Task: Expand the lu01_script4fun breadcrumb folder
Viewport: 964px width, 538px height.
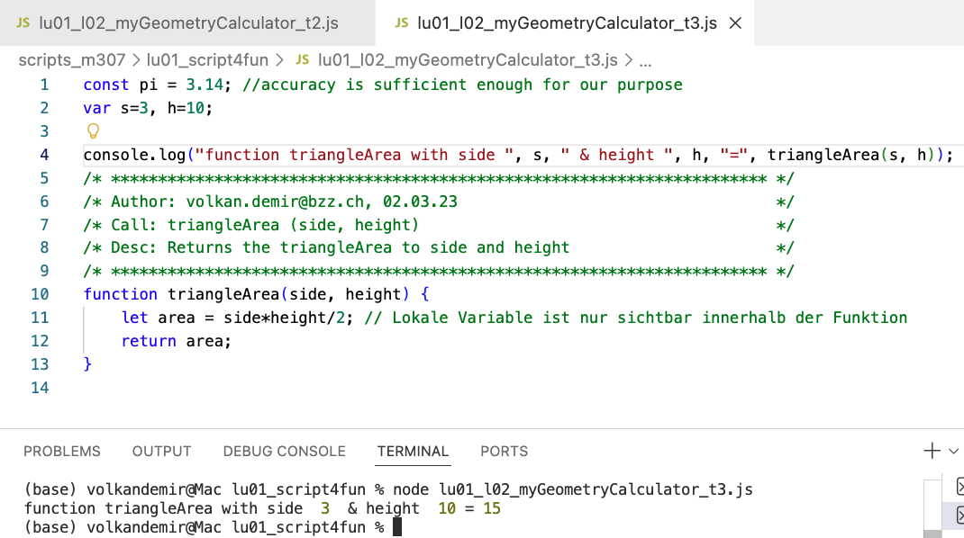Action: tap(207, 60)
